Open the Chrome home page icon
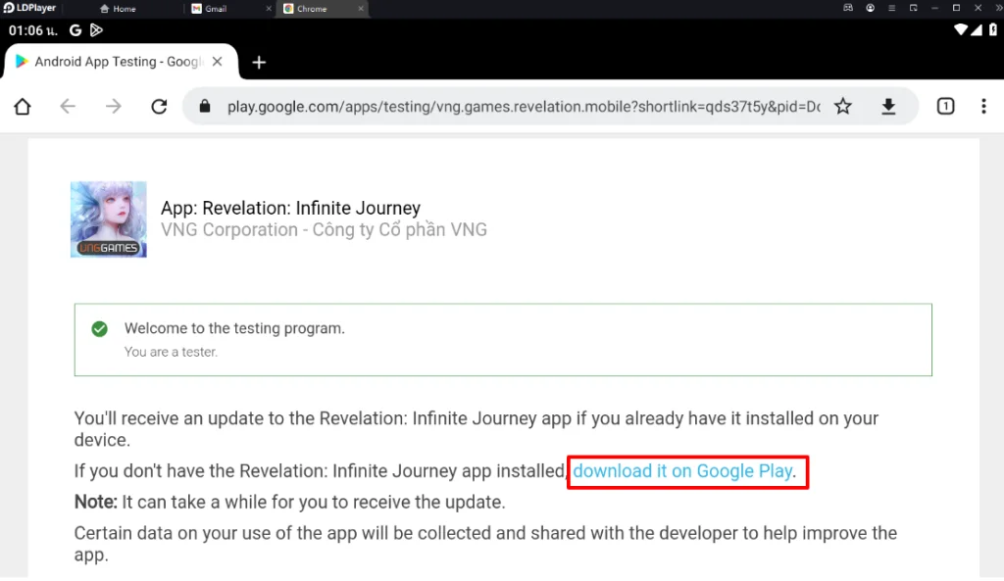 coord(23,106)
